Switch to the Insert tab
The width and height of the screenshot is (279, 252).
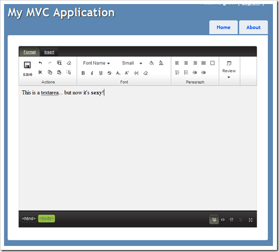(49, 52)
